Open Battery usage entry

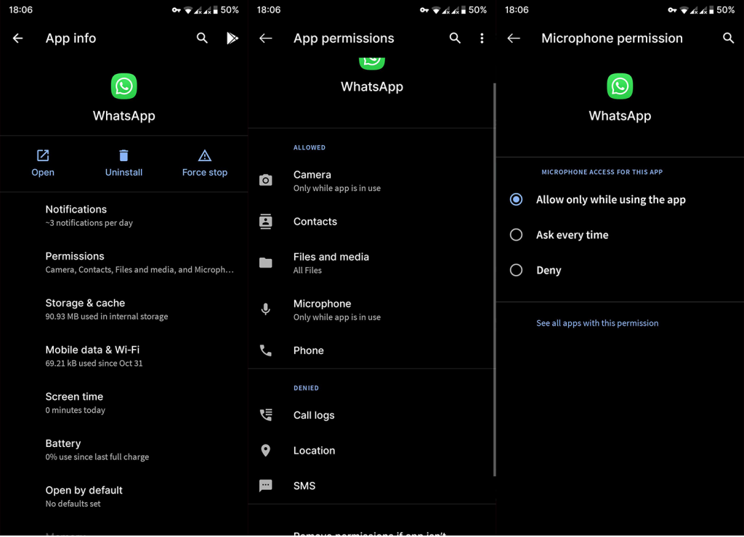[124, 450]
